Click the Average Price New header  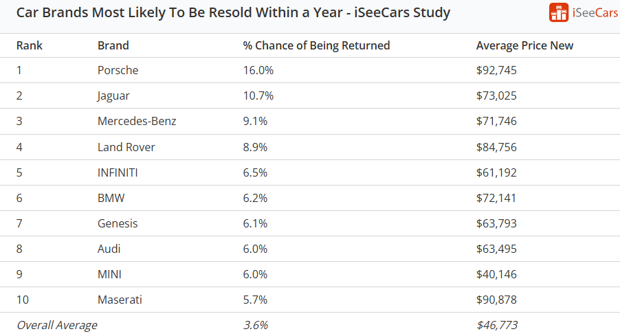click(x=524, y=45)
